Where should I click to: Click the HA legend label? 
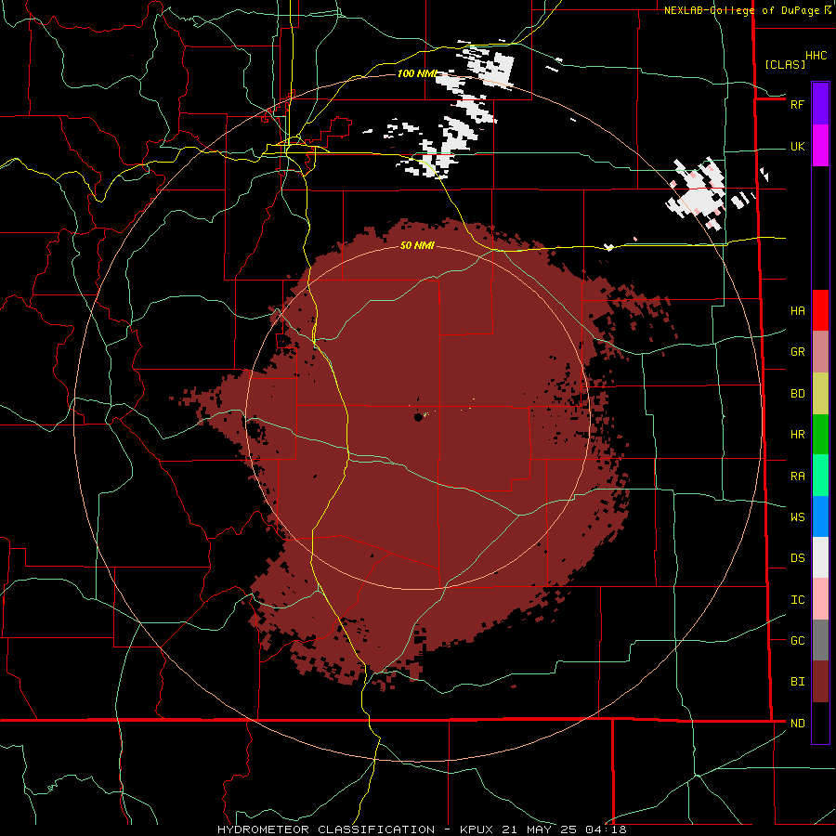tap(797, 311)
